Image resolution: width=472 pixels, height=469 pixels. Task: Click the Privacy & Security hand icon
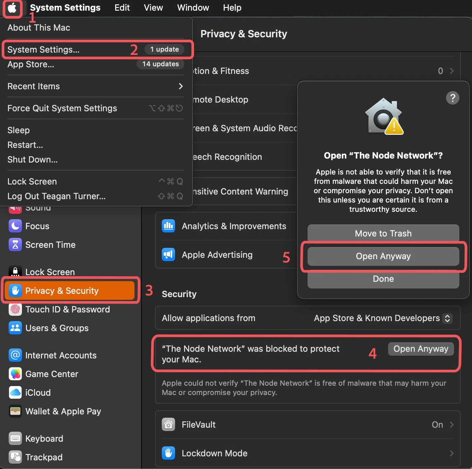pos(15,290)
